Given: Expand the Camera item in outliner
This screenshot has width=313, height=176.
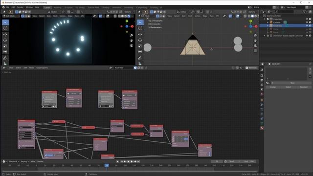Looking at the screenshot, I should 268,22.
